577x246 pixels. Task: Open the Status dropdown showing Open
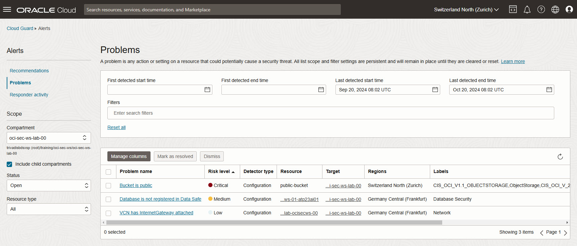49,186
